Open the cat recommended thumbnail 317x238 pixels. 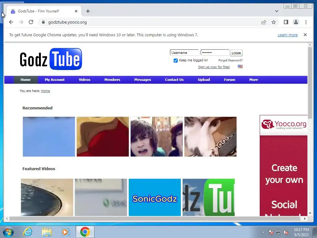pos(211,137)
